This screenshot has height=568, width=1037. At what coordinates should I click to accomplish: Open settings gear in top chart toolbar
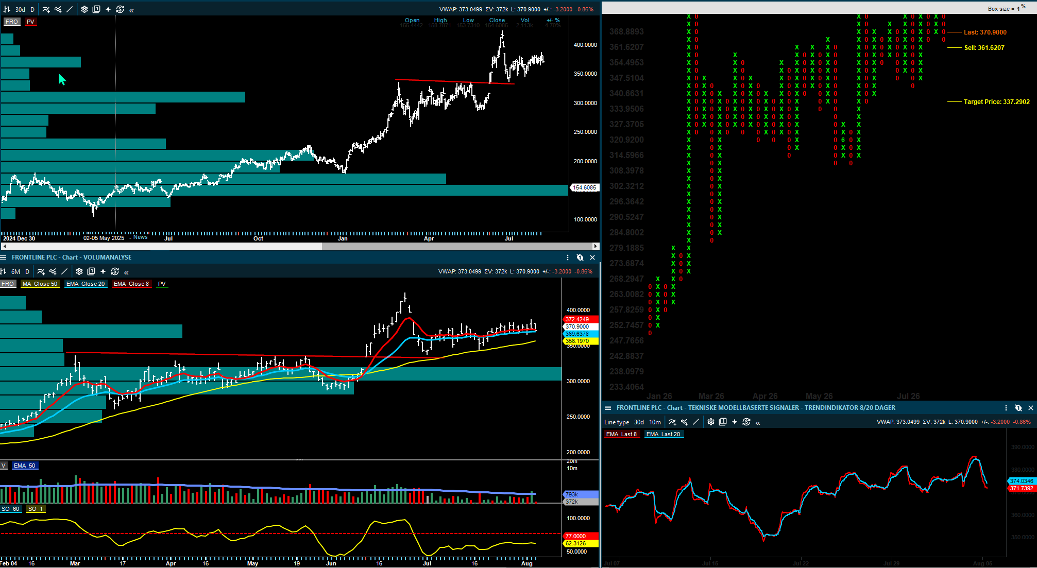(x=84, y=9)
